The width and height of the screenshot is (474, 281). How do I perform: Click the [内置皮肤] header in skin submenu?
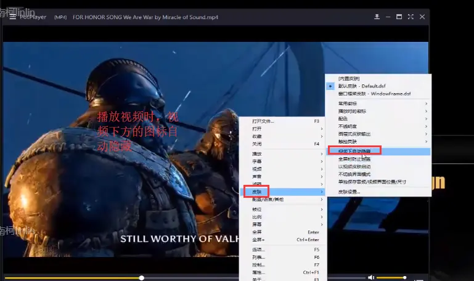point(349,78)
